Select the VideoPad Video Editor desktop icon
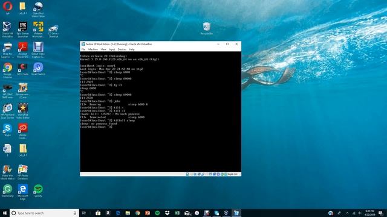 [23, 111]
